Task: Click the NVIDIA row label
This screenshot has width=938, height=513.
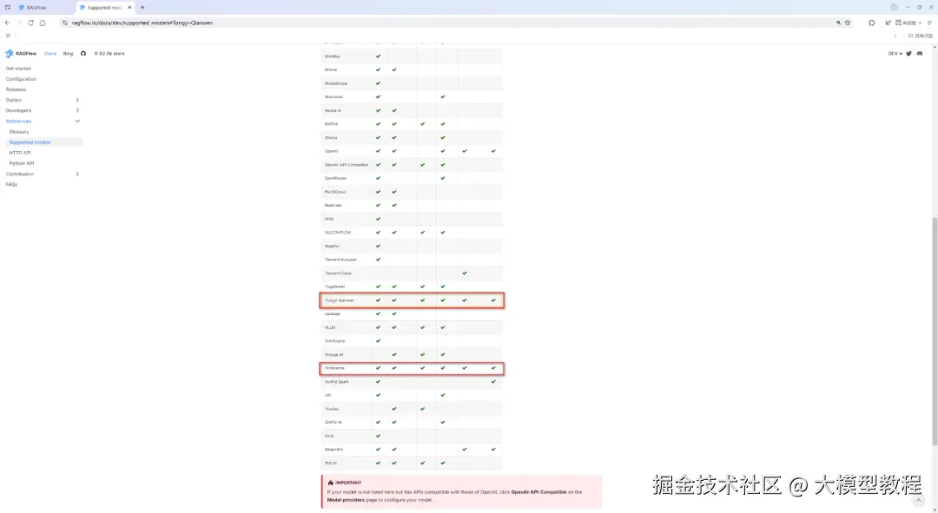Action: pos(331,124)
